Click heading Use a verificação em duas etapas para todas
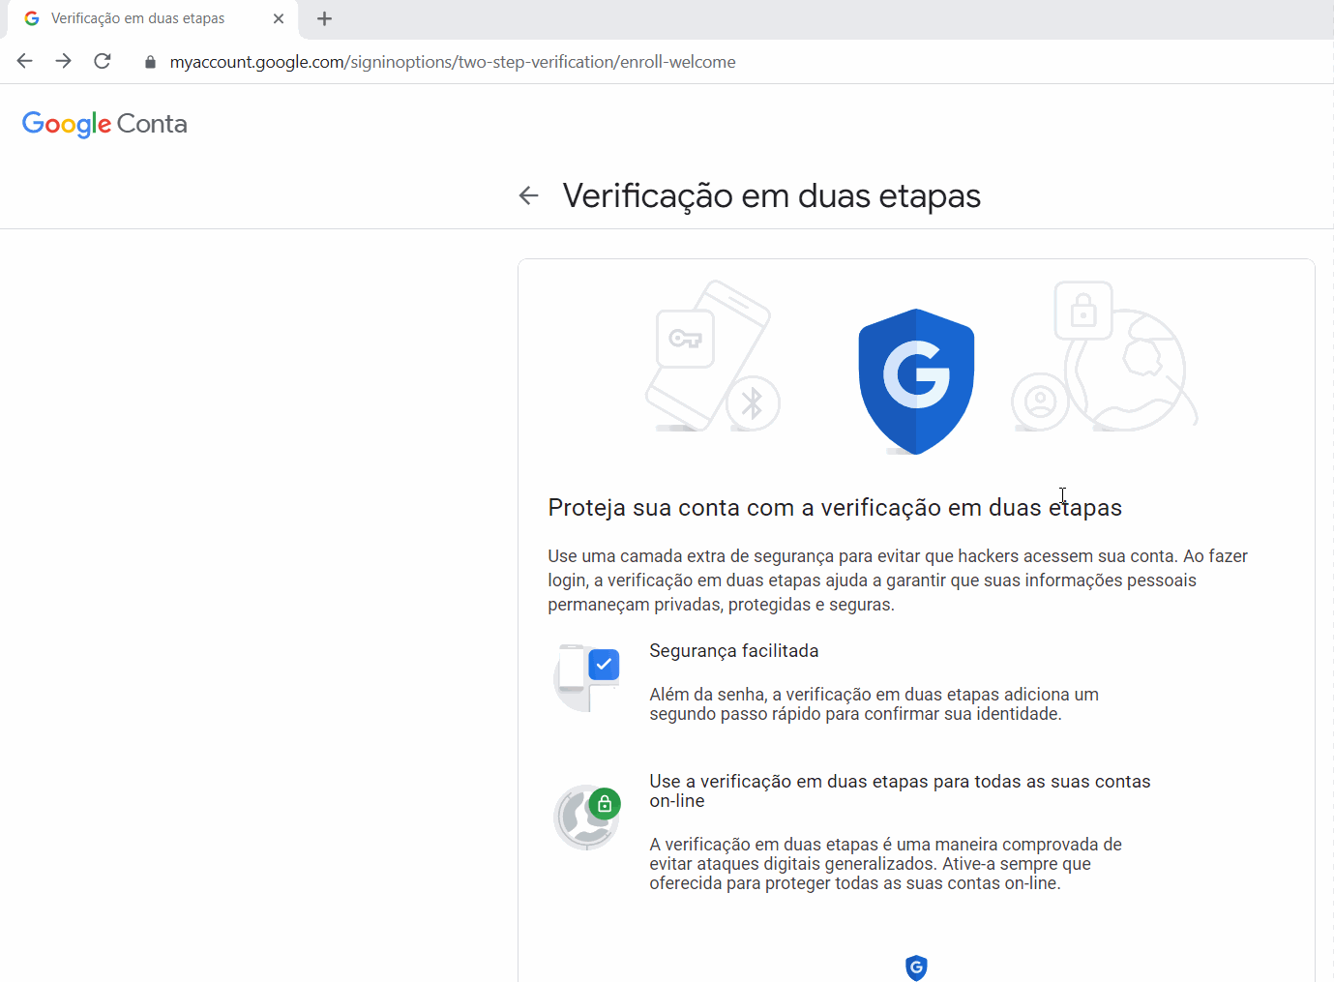 (901, 790)
